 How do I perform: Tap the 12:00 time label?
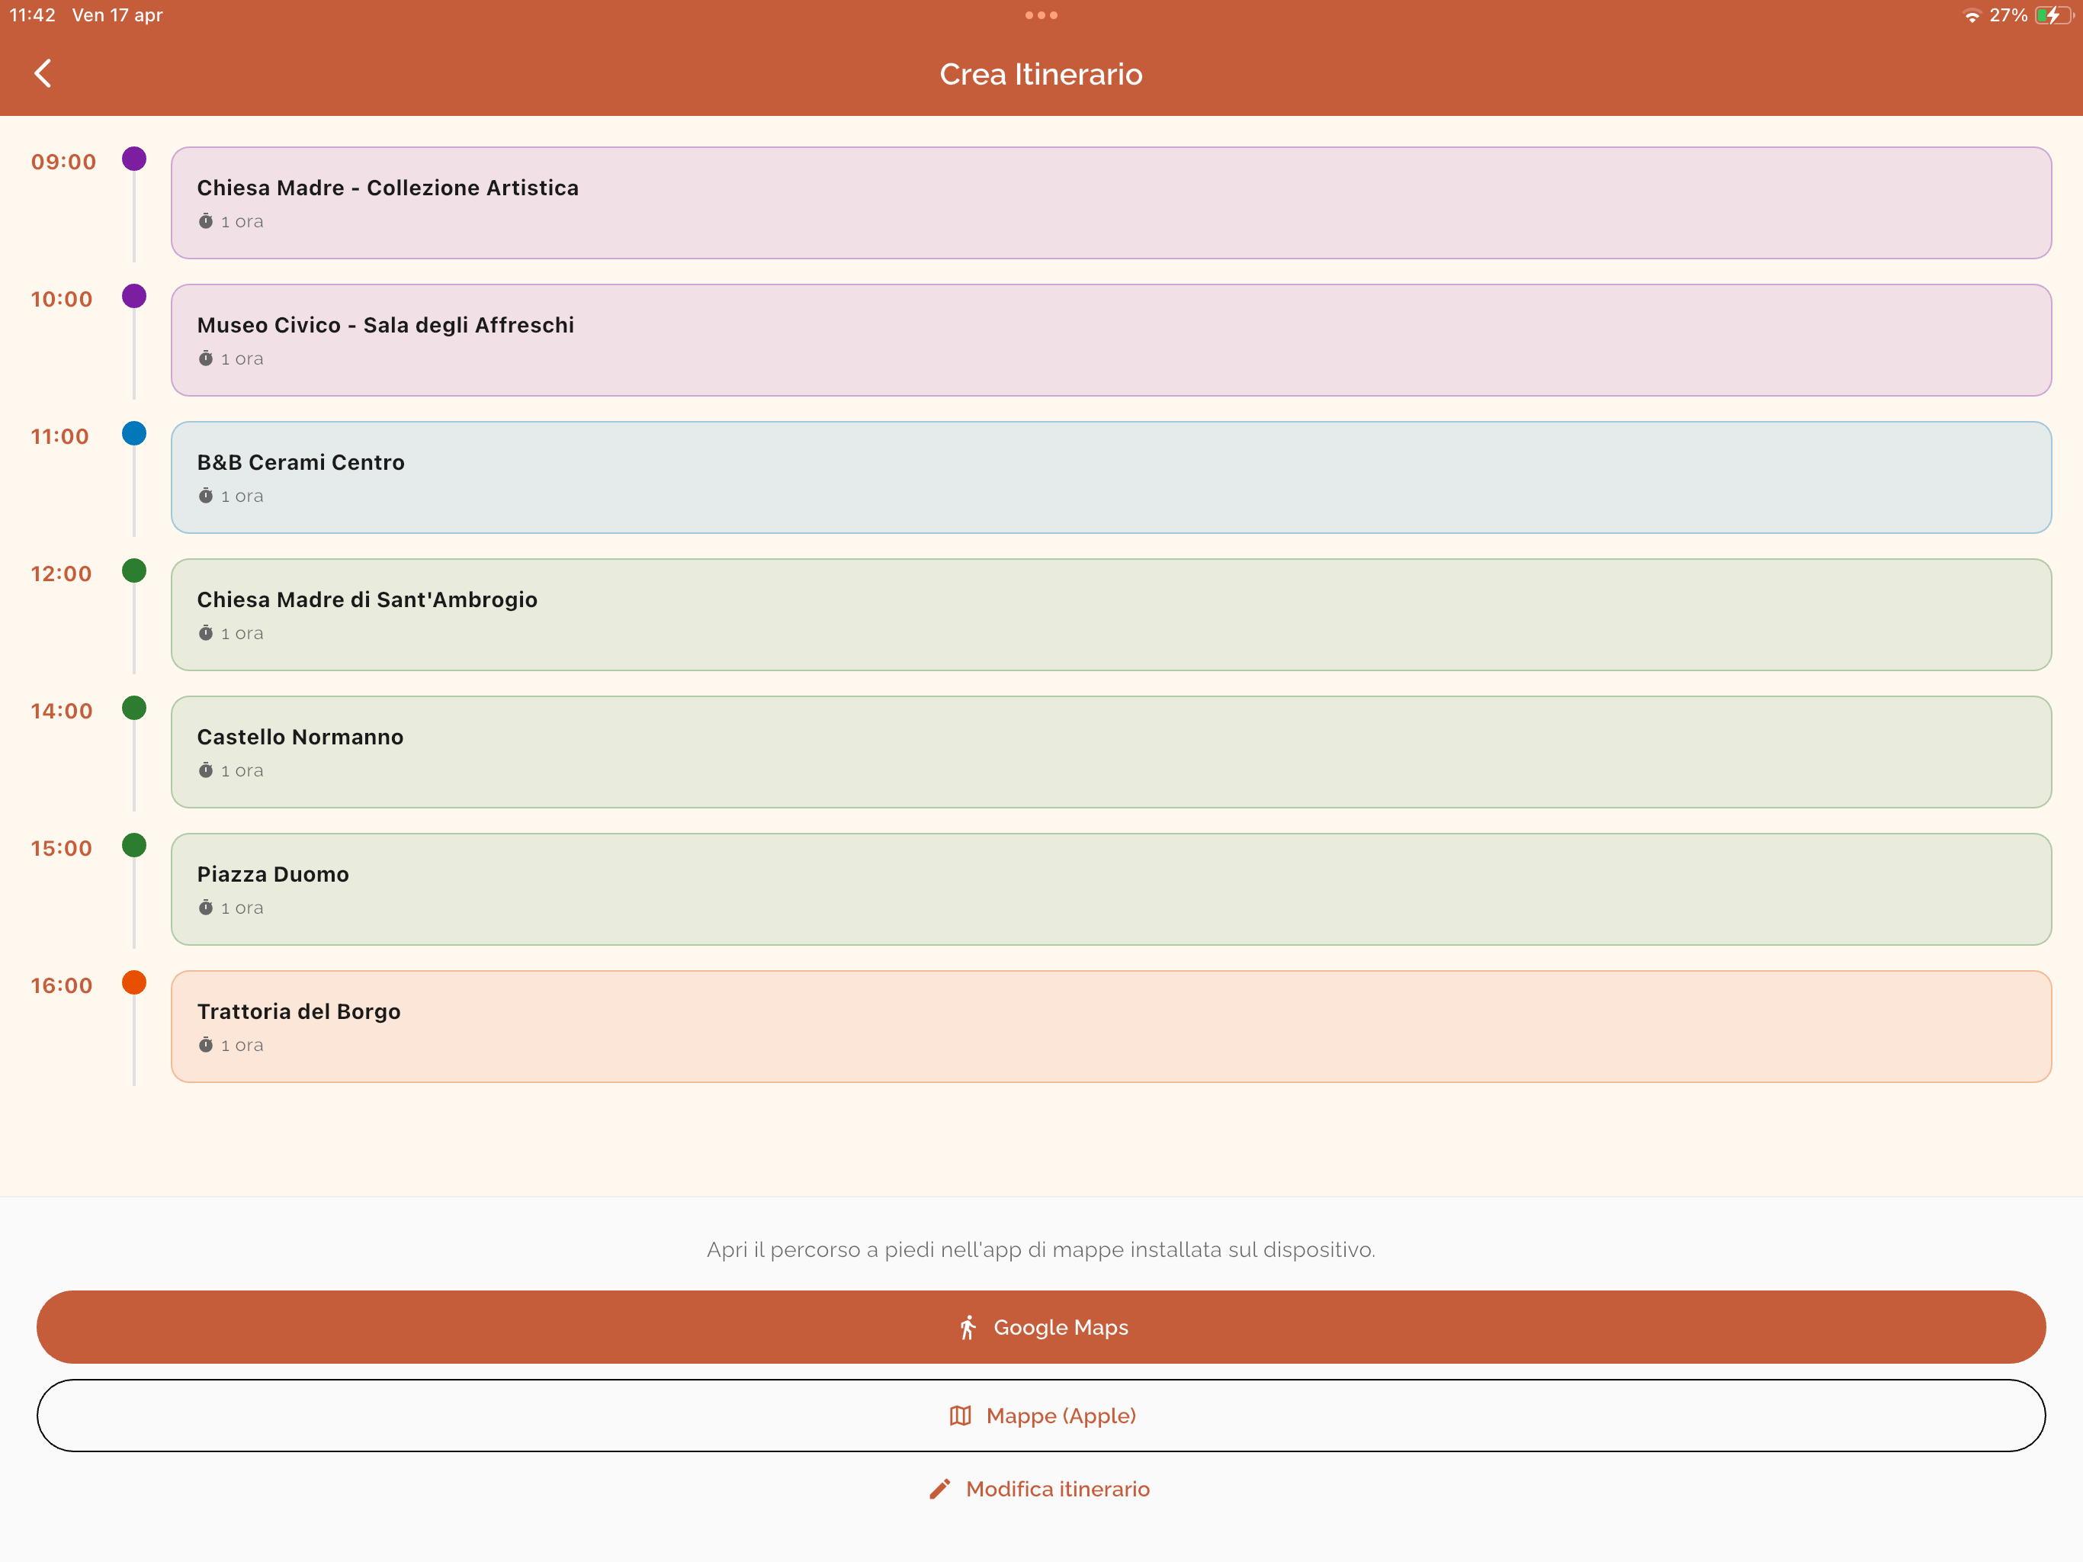click(x=61, y=574)
